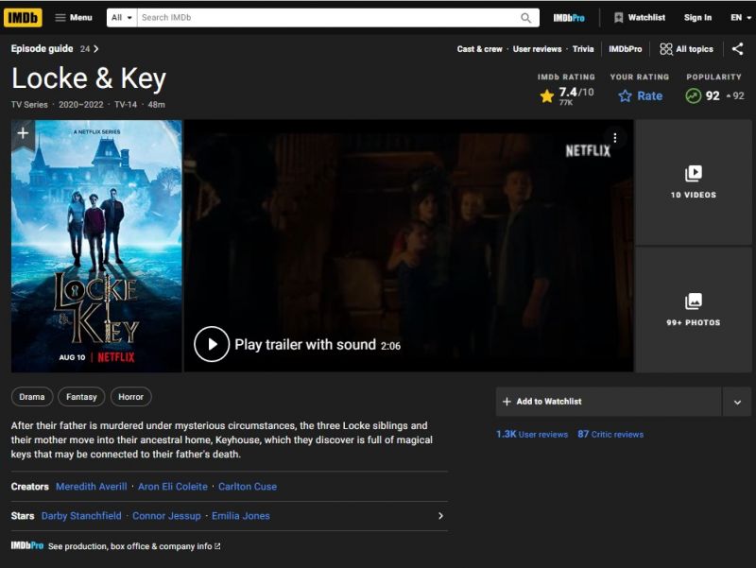Open creator Aron Eli Coleite's page

click(x=173, y=487)
